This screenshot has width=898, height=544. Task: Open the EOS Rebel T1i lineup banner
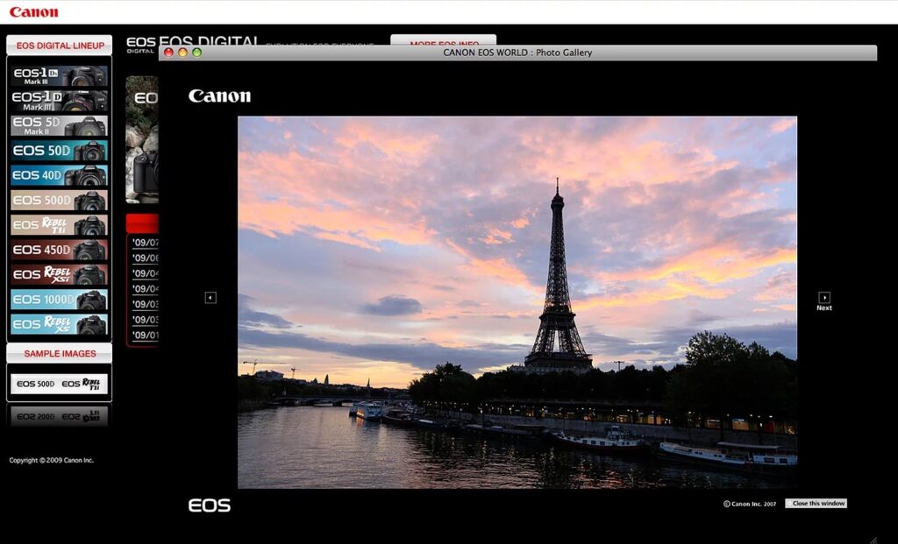(59, 225)
